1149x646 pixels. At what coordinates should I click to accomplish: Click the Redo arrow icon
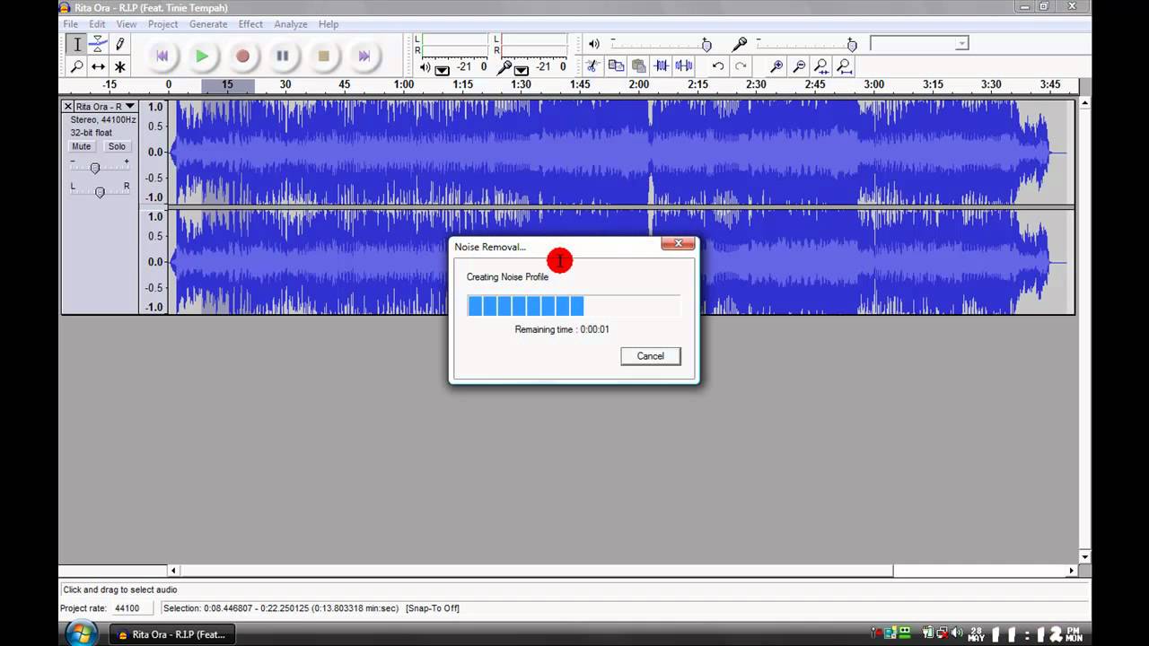click(x=741, y=65)
